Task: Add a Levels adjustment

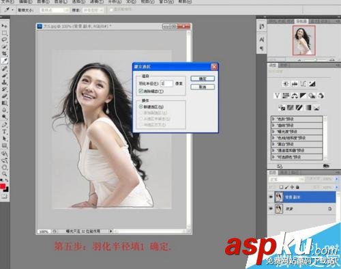Action: click(x=295, y=83)
